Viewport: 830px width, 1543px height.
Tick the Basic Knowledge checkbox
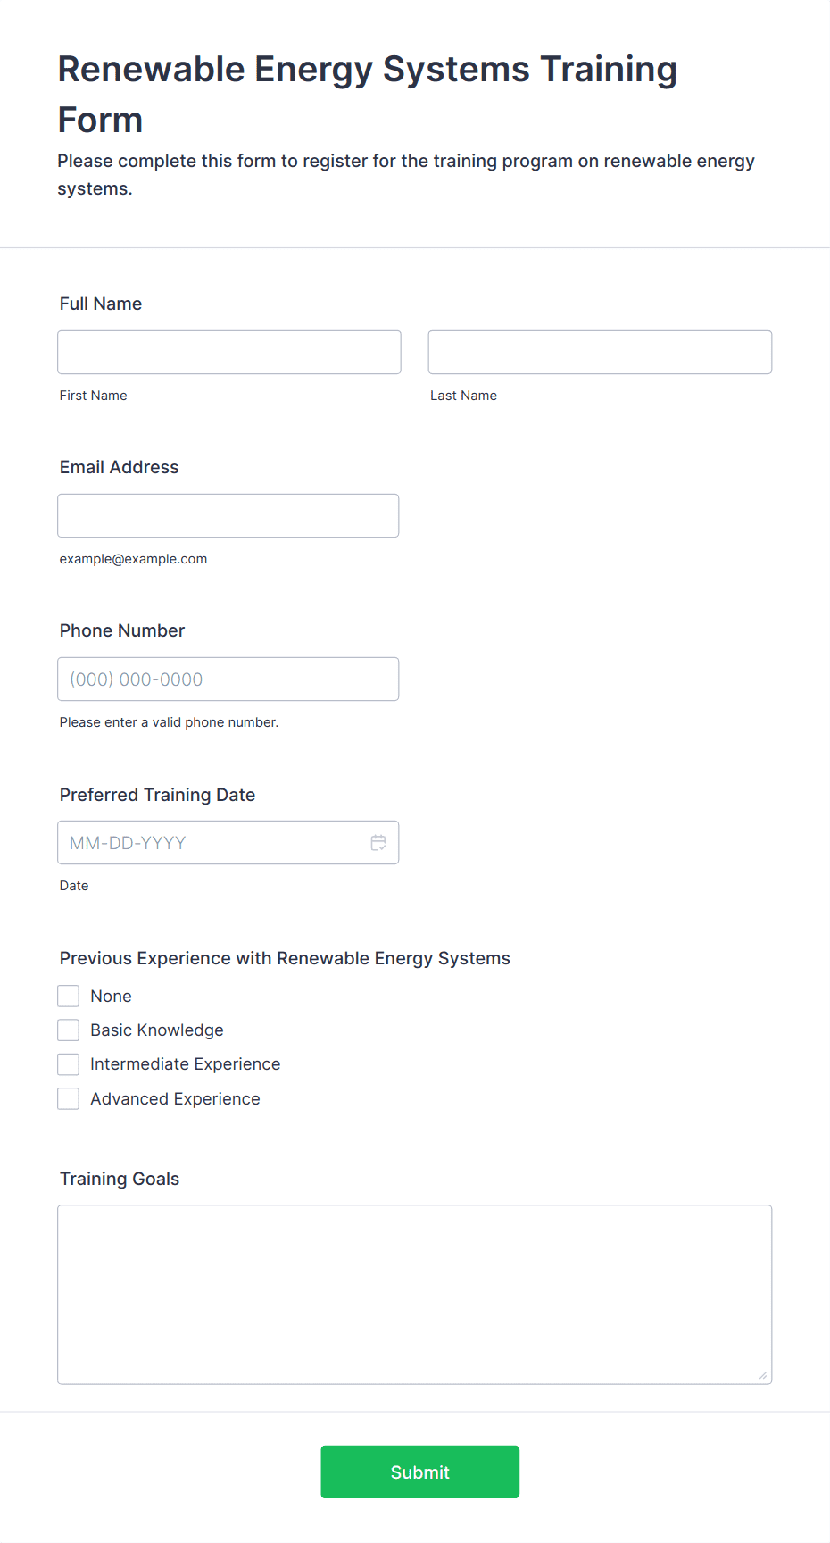tap(69, 1030)
